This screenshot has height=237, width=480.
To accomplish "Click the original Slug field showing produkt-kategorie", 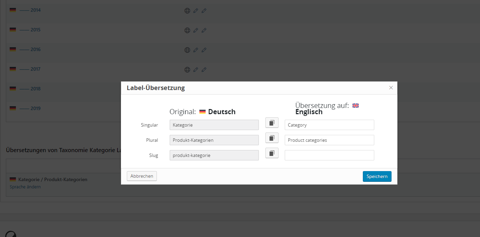I will click(x=214, y=155).
